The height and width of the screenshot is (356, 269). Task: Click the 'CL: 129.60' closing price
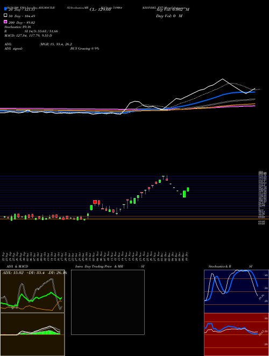(100, 10)
